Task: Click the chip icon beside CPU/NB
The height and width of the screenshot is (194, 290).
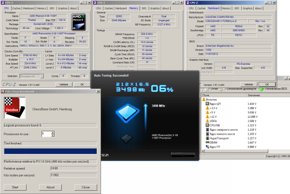Action: point(207,125)
